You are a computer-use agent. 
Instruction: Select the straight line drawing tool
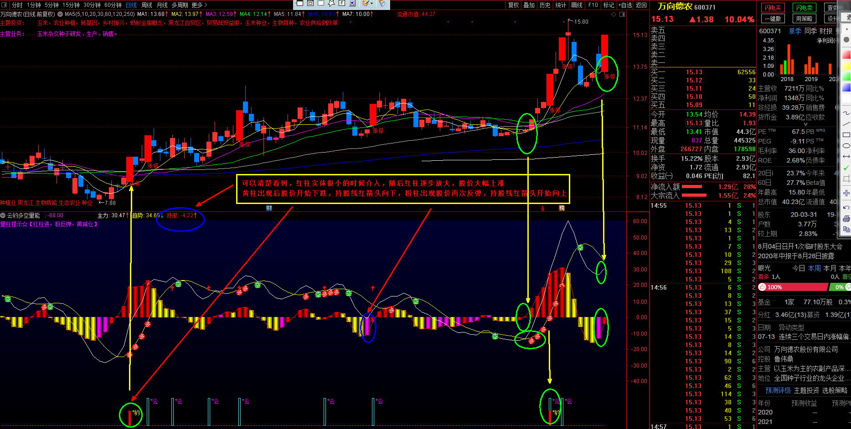pyautogui.click(x=846, y=124)
